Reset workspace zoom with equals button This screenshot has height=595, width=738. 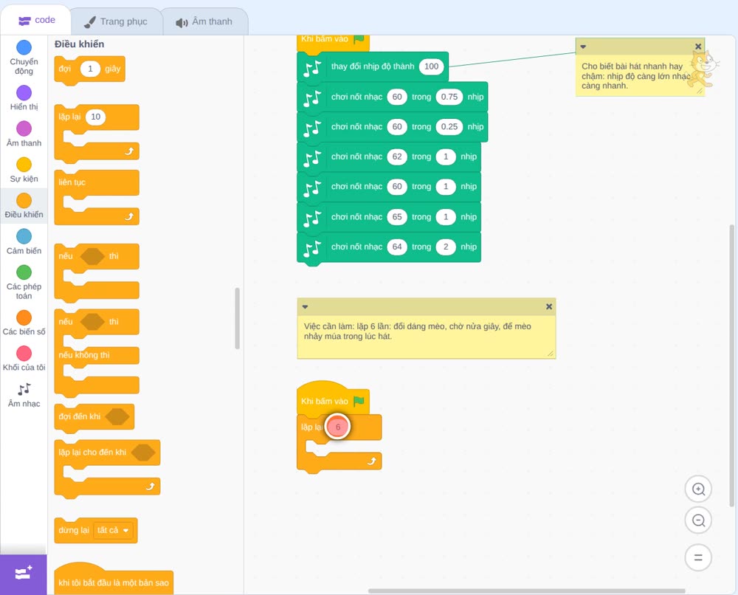click(698, 557)
